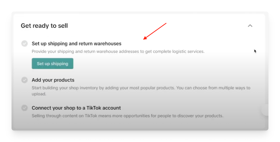280x142 pixels.
Task: Click the Get ready to sell heading
Action: coord(44,26)
